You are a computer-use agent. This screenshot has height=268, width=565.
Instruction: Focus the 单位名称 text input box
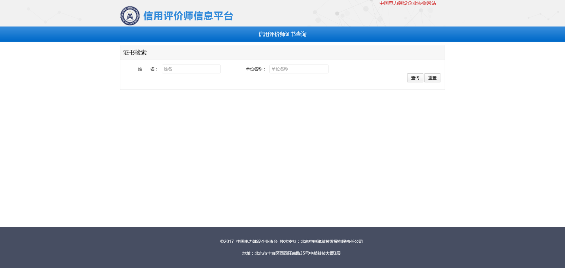click(299, 69)
